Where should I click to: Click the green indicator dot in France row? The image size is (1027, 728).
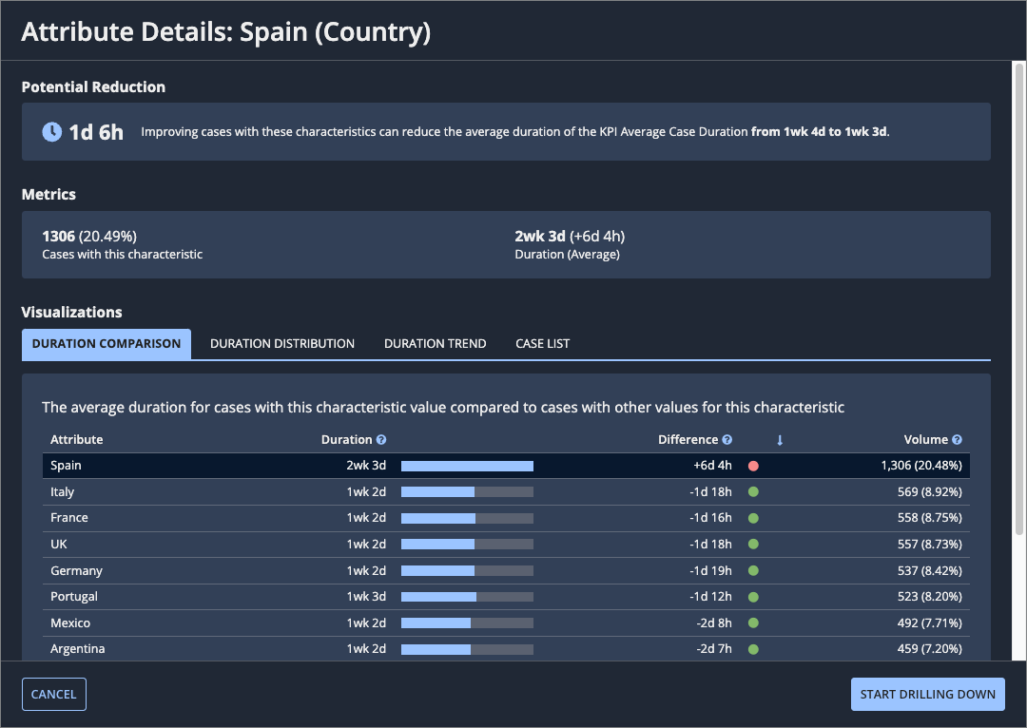pos(753,518)
